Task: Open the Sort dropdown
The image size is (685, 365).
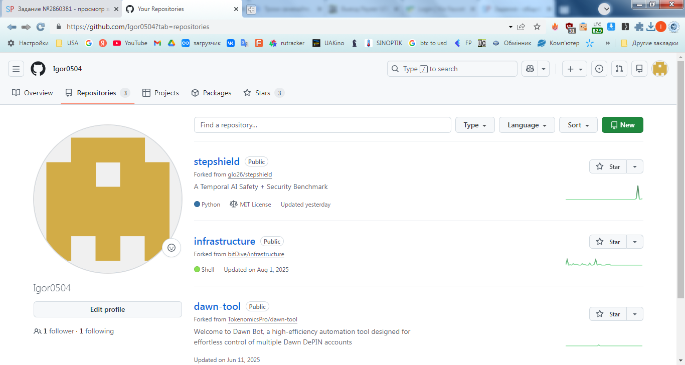Action: [x=578, y=125]
